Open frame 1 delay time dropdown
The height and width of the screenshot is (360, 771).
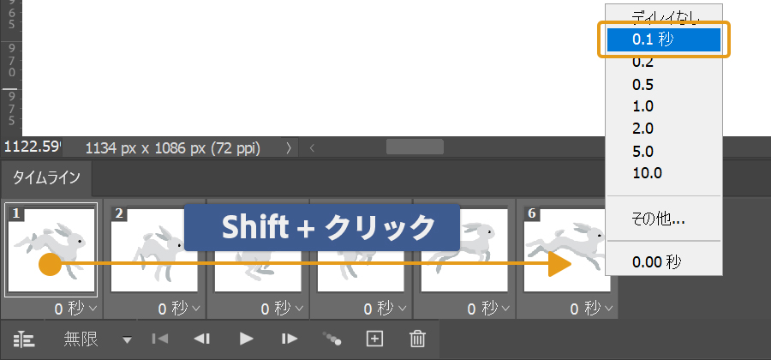click(x=75, y=308)
